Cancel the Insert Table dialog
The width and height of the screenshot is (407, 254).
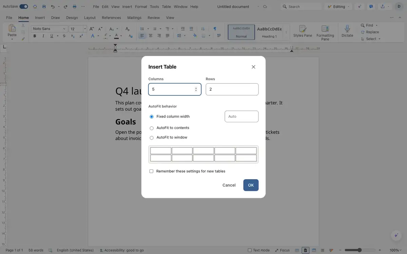tap(229, 185)
